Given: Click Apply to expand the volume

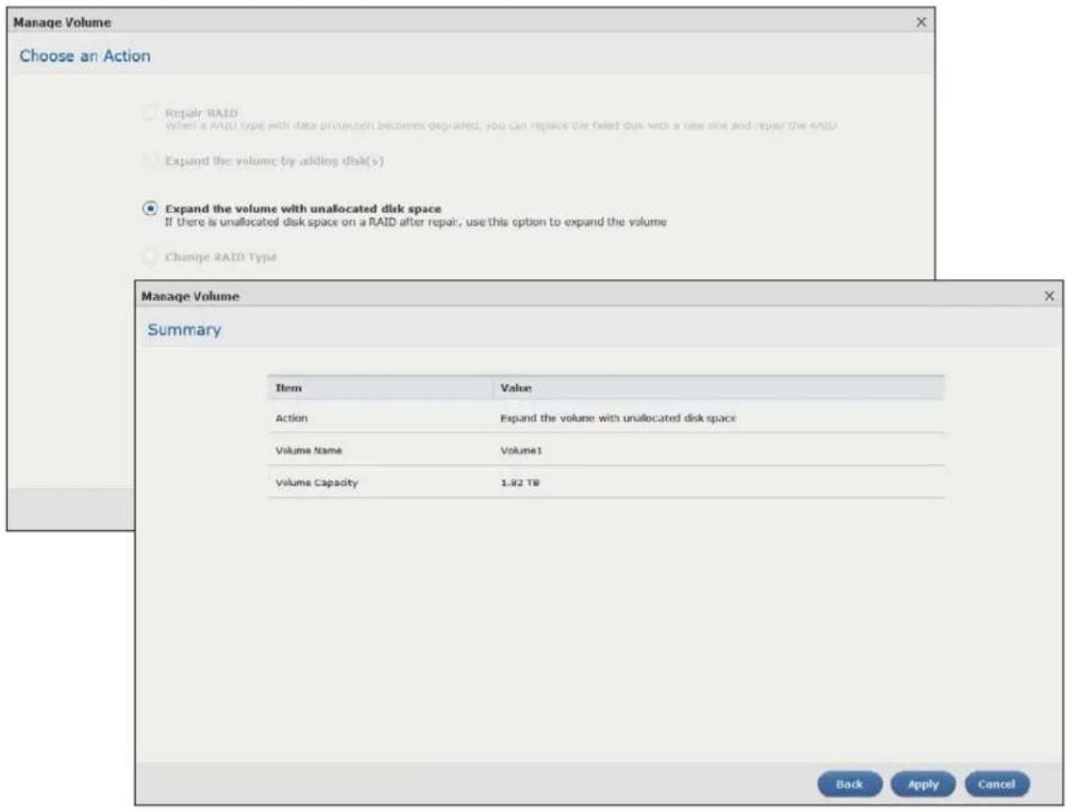Looking at the screenshot, I should pyautogui.click(x=923, y=785).
